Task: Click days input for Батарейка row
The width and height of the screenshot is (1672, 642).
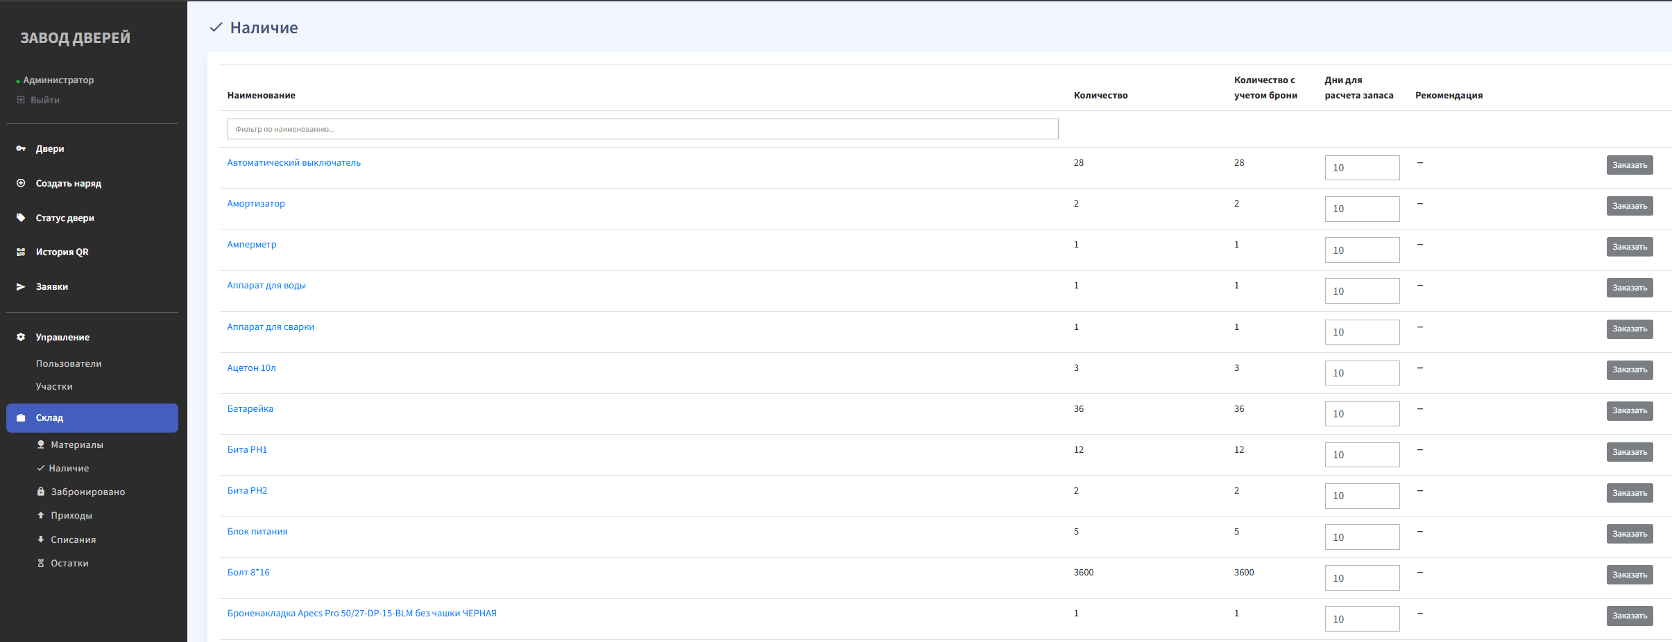Action: pos(1362,414)
